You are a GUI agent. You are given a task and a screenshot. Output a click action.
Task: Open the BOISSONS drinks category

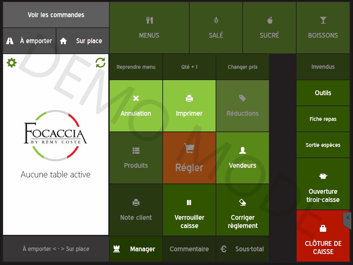pyautogui.click(x=323, y=27)
